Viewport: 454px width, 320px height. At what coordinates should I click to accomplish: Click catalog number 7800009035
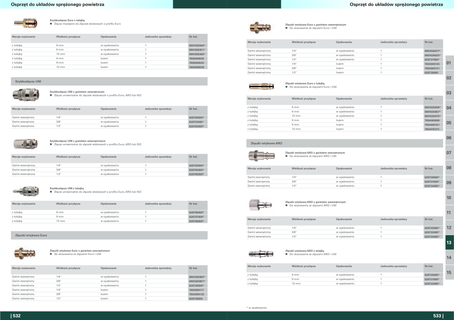coord(197,58)
